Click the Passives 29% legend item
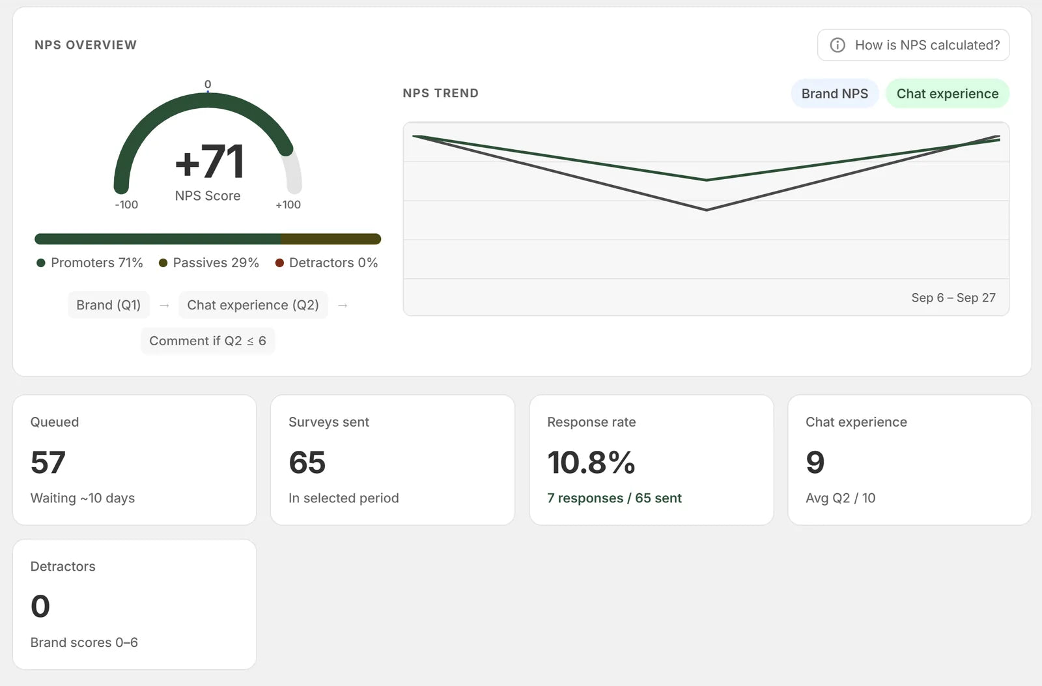1042x686 pixels. coord(209,263)
